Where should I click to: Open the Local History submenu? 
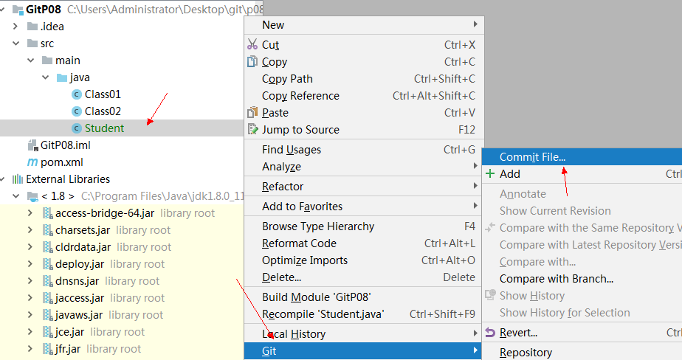[294, 334]
